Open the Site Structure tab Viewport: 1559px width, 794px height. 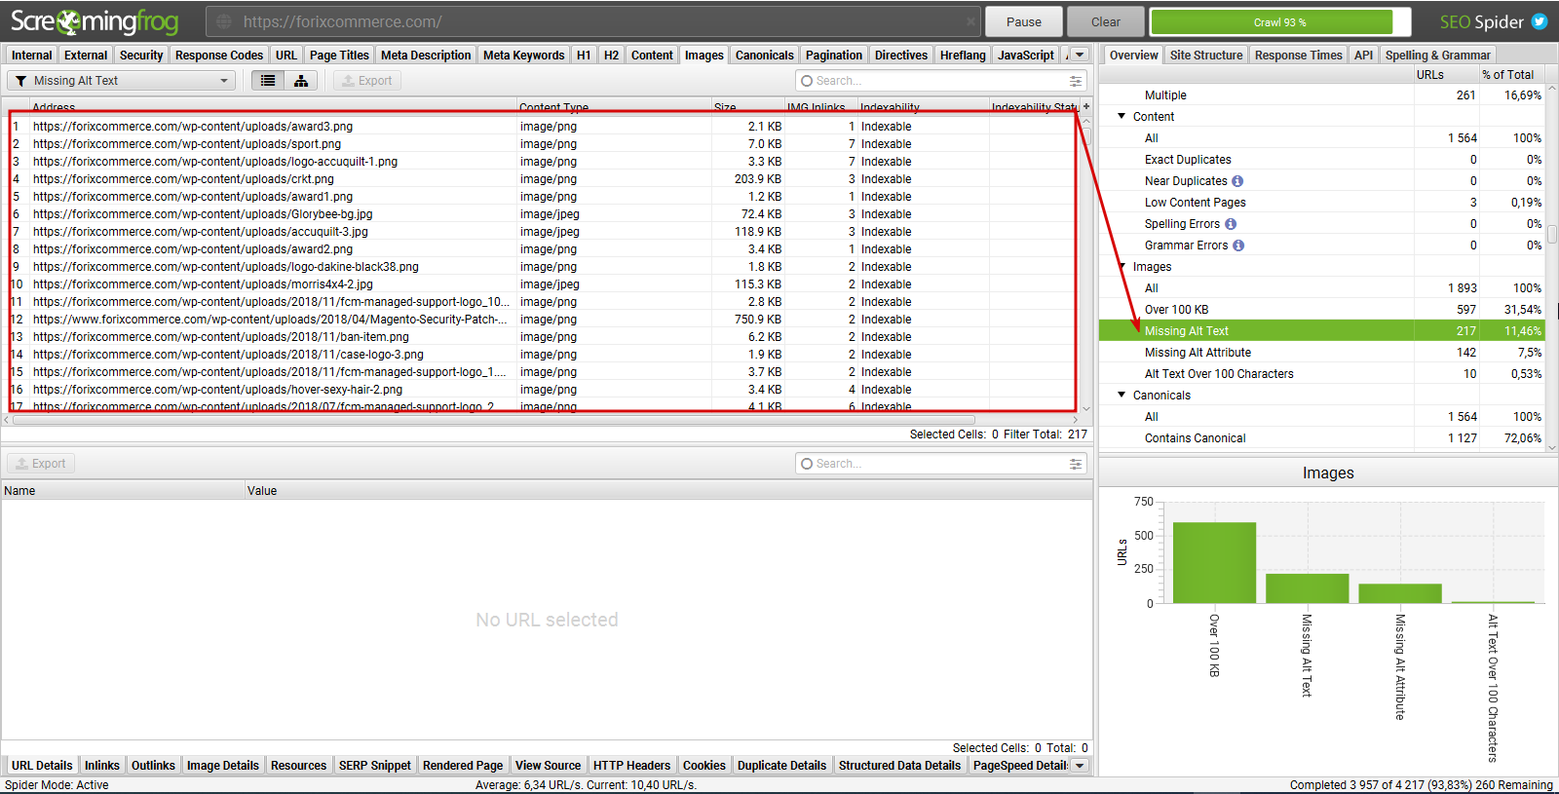pyautogui.click(x=1206, y=56)
